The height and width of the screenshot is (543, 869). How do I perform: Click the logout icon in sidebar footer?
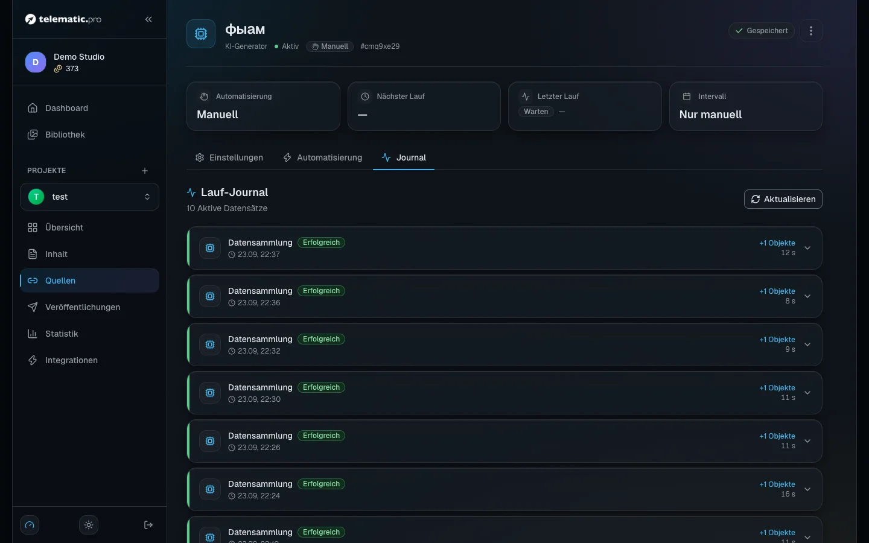(148, 525)
